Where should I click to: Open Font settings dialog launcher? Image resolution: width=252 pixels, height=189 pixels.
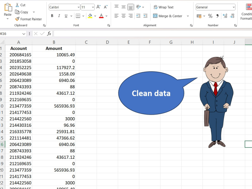tap(109, 25)
